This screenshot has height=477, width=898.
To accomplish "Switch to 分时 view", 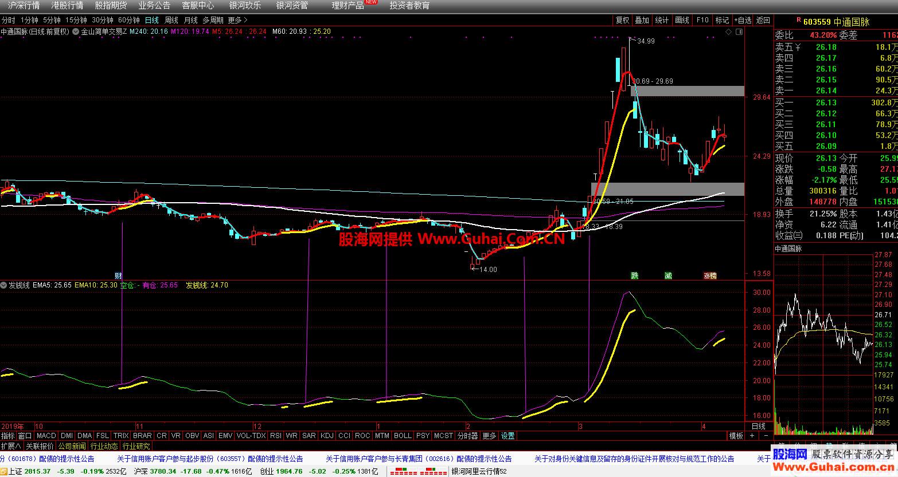I will 9,20.
